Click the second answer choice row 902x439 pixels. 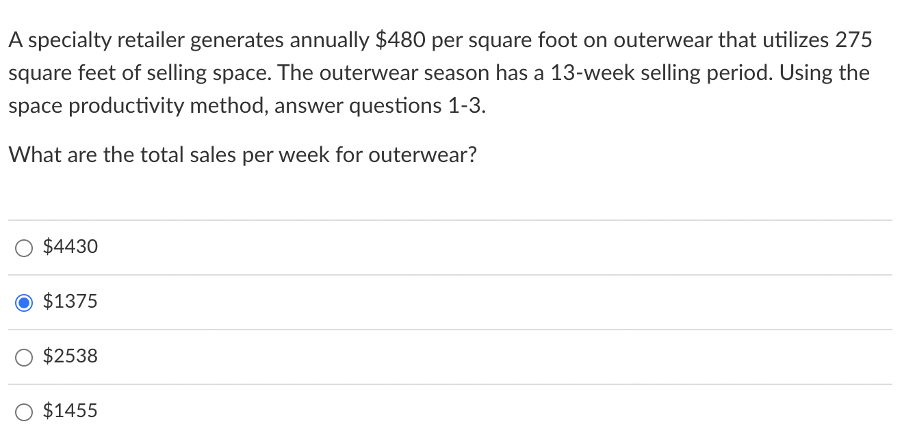274,302
